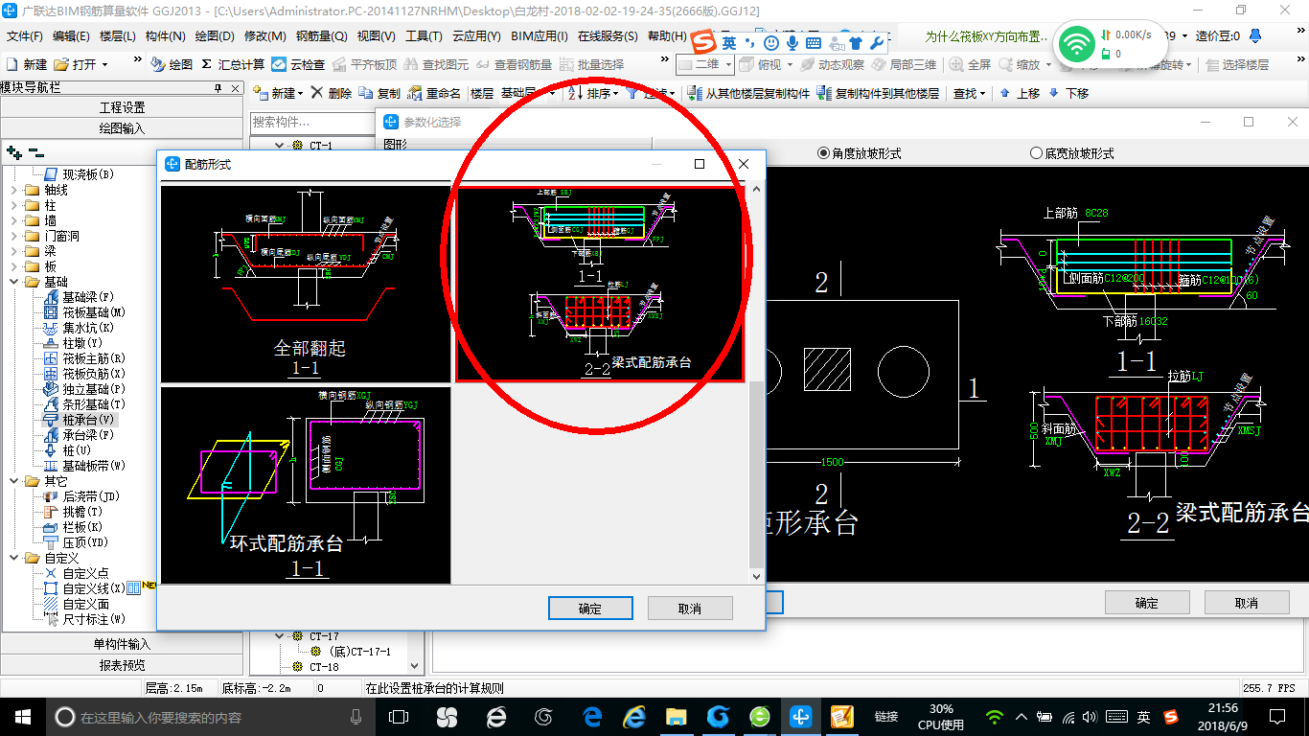Click the Cortana search box in taskbar
Viewport: 1309px width, 736px height.
(x=211, y=717)
